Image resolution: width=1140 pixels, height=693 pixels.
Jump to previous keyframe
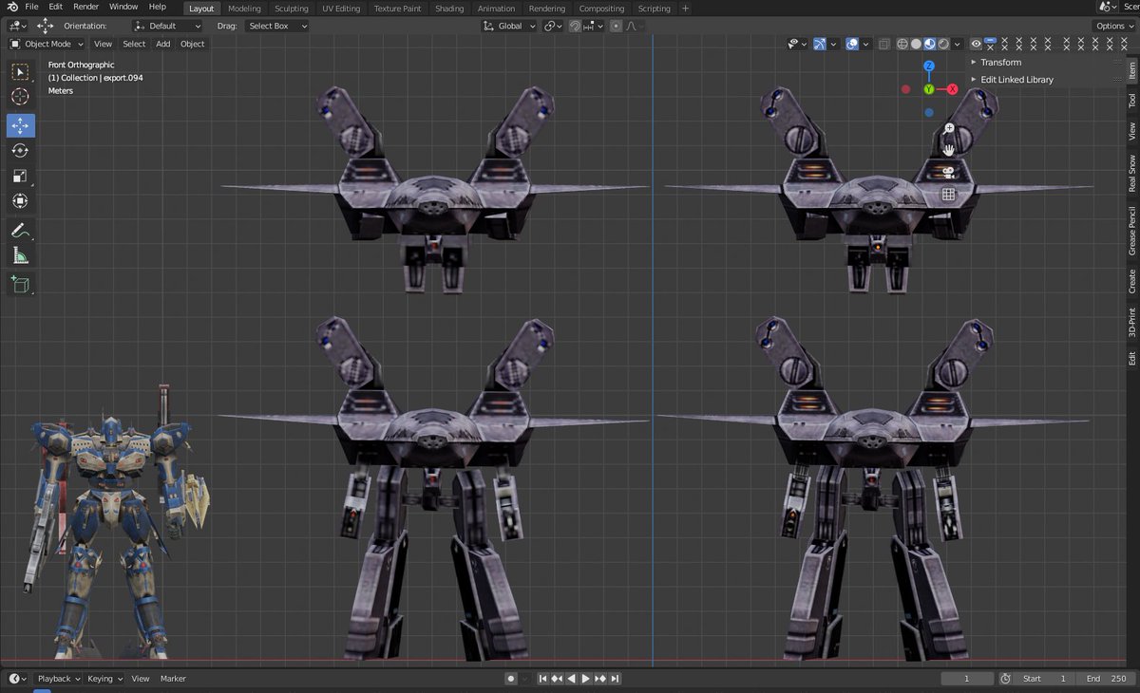tap(557, 679)
